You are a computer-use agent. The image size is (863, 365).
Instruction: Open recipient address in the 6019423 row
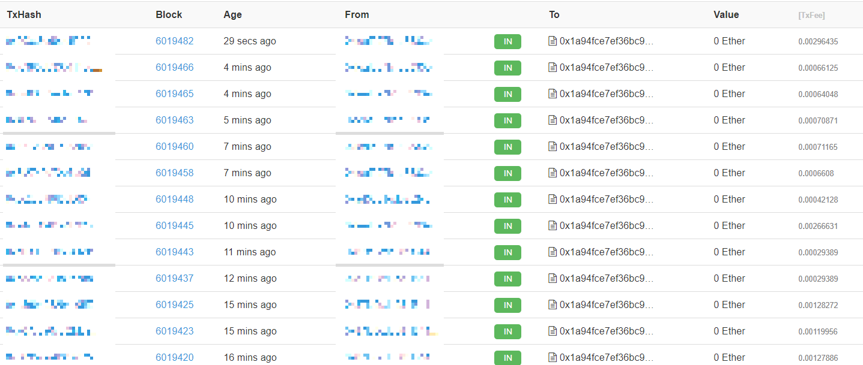click(607, 331)
